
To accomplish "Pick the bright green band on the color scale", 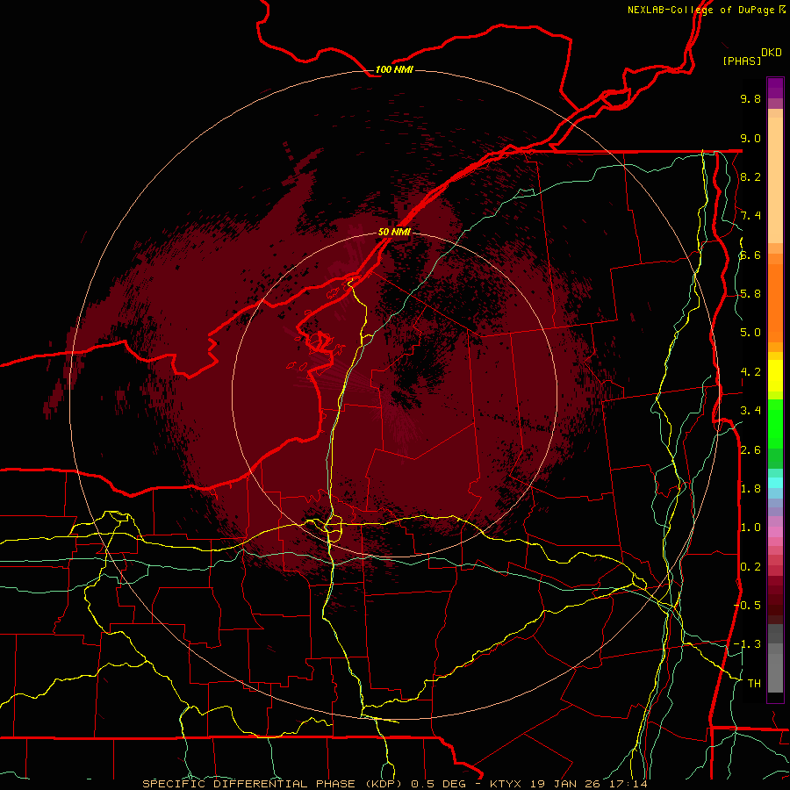I will (x=775, y=423).
